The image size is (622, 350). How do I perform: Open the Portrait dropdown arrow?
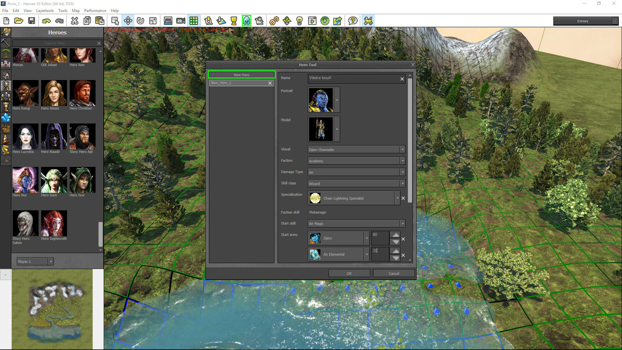point(337,100)
